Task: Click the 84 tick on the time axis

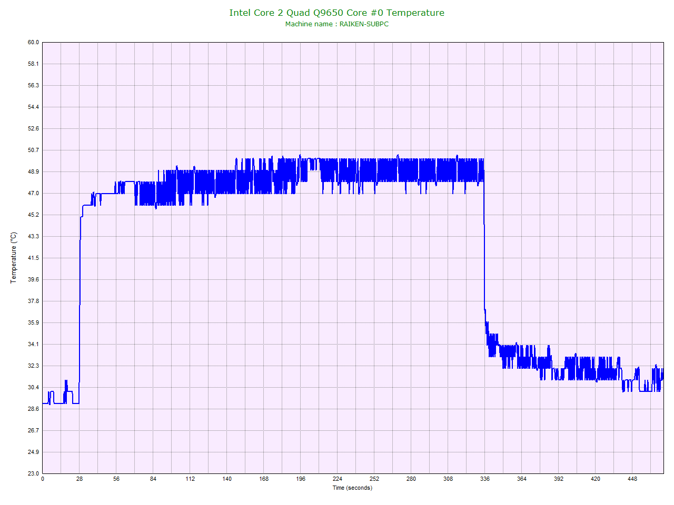Action: 153,479
